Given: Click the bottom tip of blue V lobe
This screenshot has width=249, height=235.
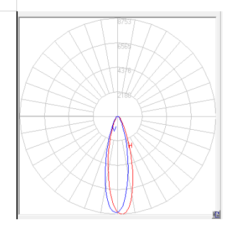Looking at the screenshot, I should pyautogui.click(x=117, y=212).
